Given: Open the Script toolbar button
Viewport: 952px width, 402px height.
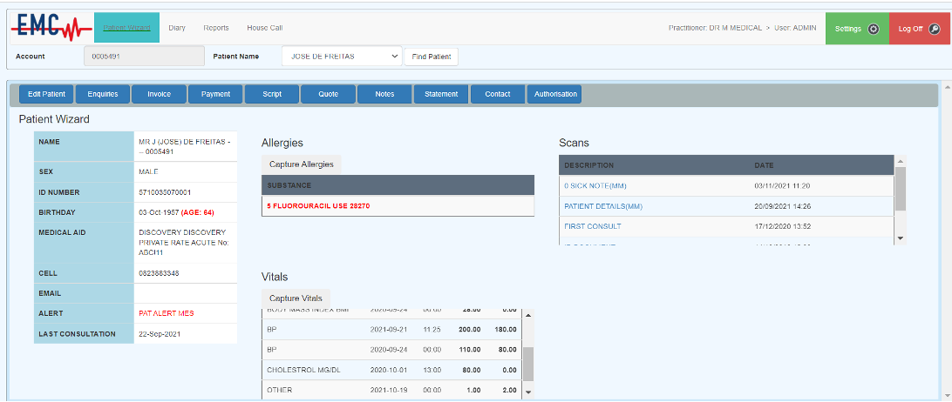Looking at the screenshot, I should (272, 94).
